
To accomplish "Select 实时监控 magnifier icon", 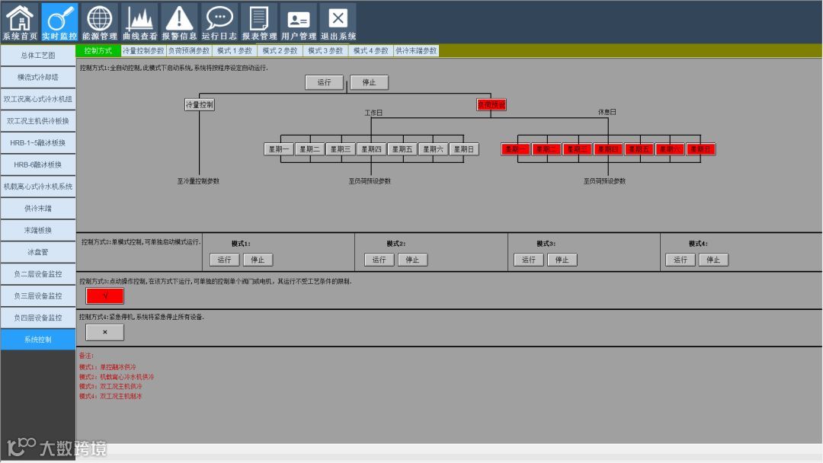I will [x=59, y=22].
